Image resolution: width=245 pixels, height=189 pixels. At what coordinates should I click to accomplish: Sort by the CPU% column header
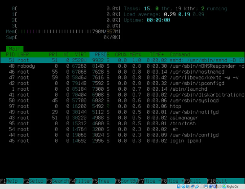[x=121, y=55]
